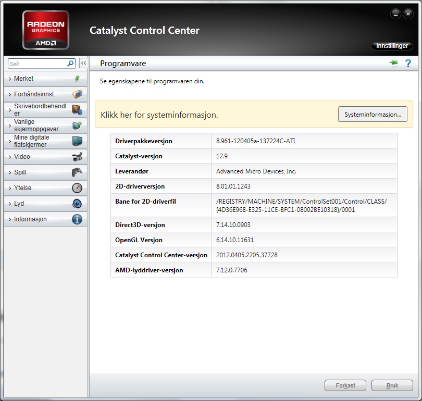
Task: Click the Mine digitale flatskjermer screen icon
Action: 77,141
